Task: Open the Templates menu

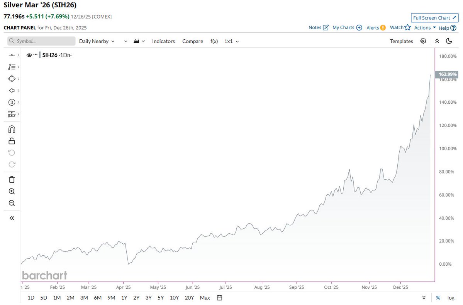Action: pos(401,41)
